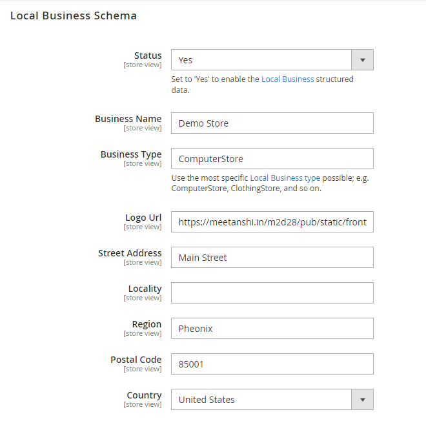Select the Logo Url input field
Viewport: 426px width, 443px height.
[x=272, y=221]
